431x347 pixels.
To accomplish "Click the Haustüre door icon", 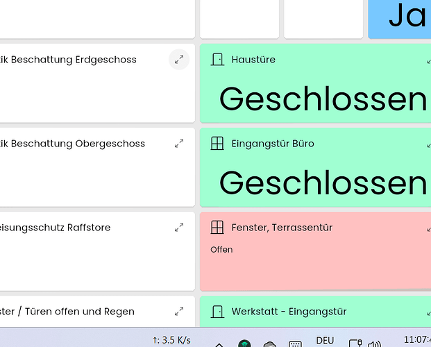I will coord(217,60).
